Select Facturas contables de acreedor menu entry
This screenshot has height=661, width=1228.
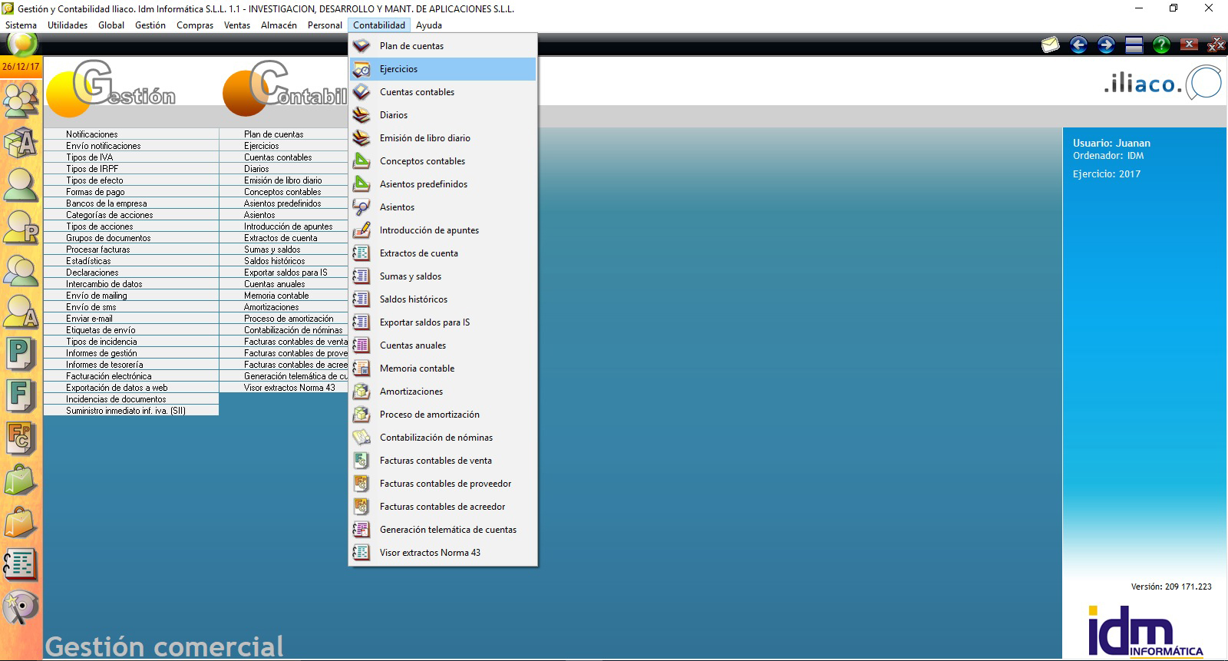443,507
